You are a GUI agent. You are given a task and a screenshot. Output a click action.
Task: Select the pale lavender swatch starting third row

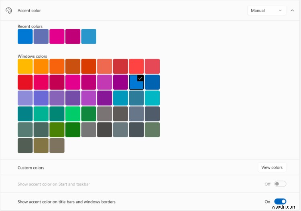(x=25, y=98)
